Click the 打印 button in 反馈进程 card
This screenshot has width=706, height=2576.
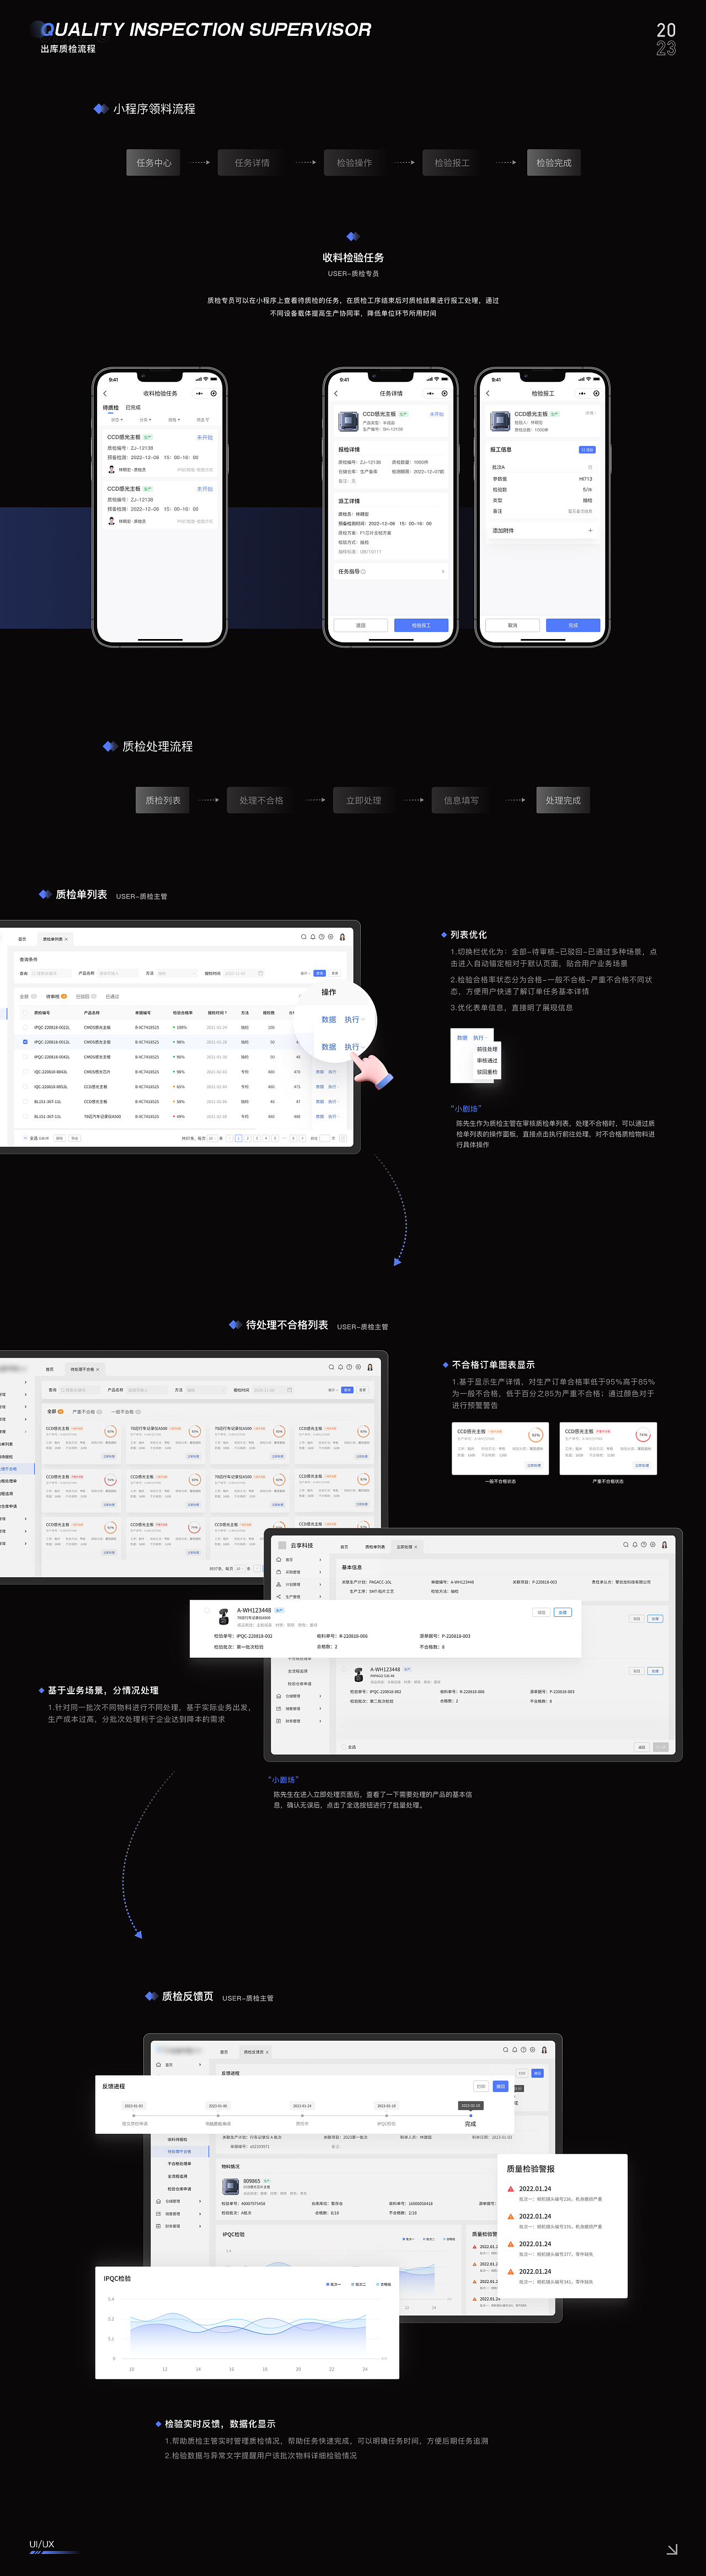(x=481, y=2086)
